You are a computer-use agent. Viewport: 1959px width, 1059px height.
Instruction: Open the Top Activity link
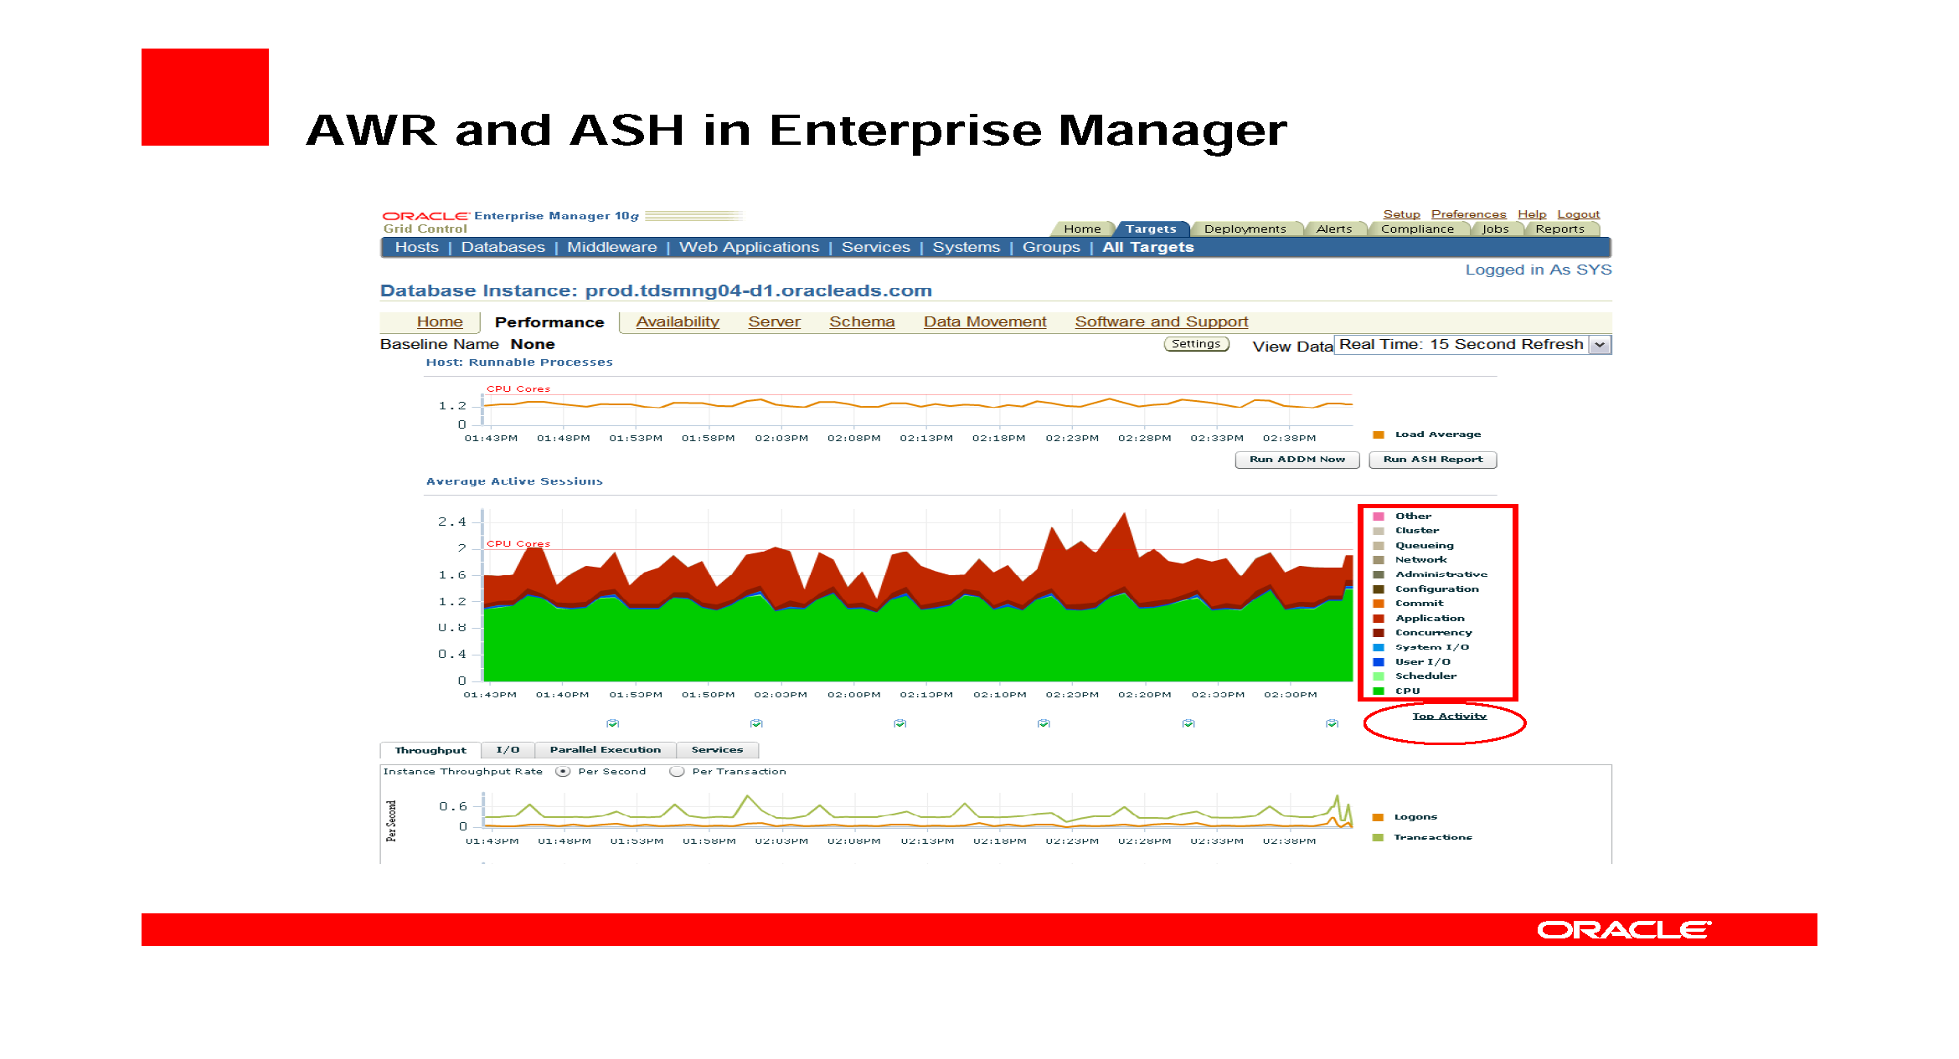pyautogui.click(x=1449, y=716)
